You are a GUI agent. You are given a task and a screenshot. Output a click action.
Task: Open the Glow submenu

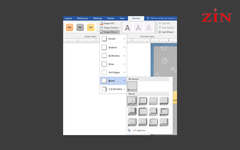[x=113, y=64]
